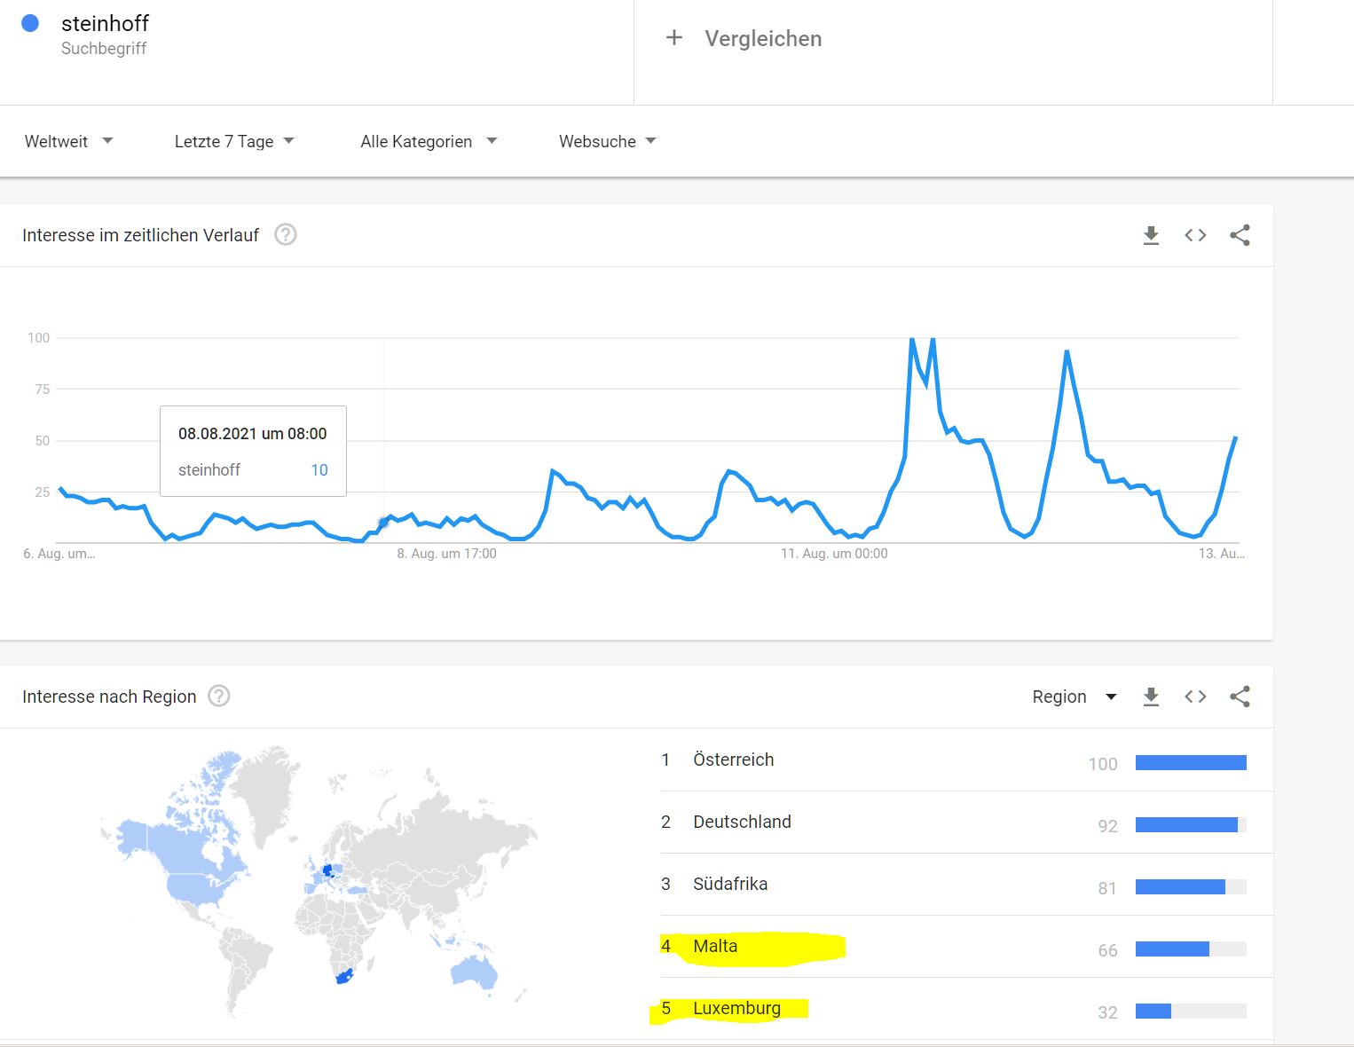Open the Region view selector dropdown
Viewport: 1354px width, 1047px height.
1074,697
